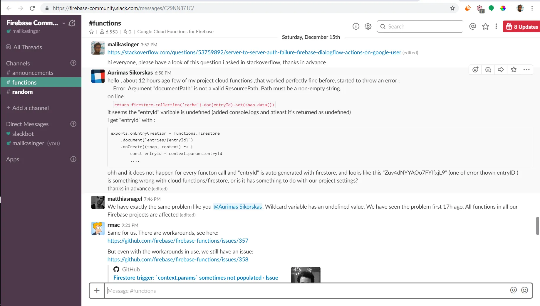This screenshot has height=306, width=540.
Task: Click the message list scrollbar
Action: tap(538, 226)
